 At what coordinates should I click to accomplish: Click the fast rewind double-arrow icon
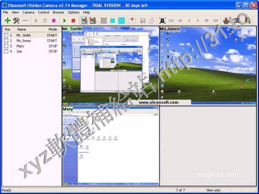click(x=180, y=21)
